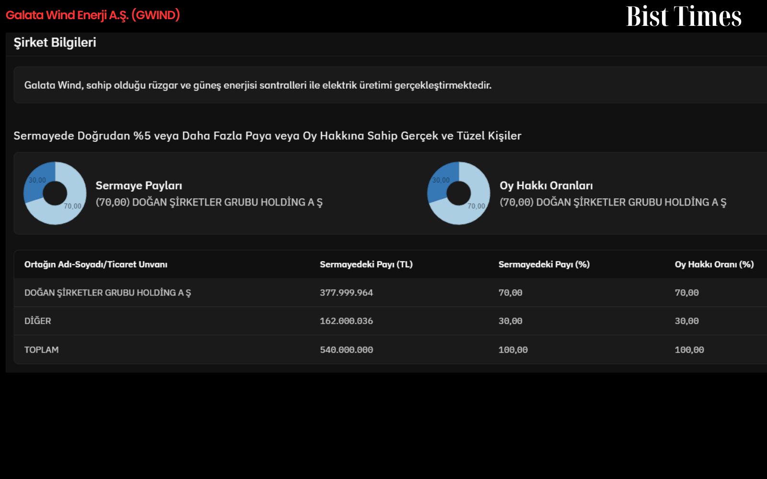Click the Bist Times logo
Image resolution: width=767 pixels, height=479 pixels.
coord(684,16)
